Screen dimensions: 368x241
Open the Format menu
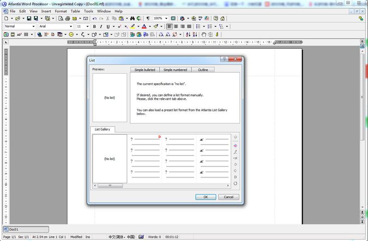[x=60, y=11]
